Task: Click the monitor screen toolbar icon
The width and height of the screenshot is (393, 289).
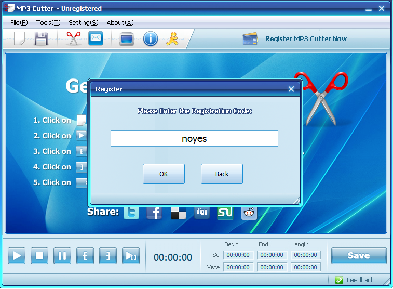Action: [x=127, y=39]
